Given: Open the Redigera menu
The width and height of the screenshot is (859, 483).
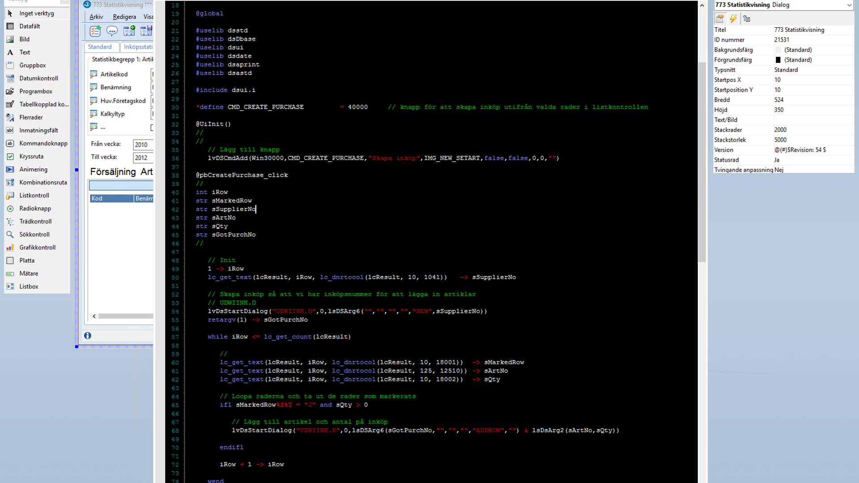Looking at the screenshot, I should (x=124, y=17).
